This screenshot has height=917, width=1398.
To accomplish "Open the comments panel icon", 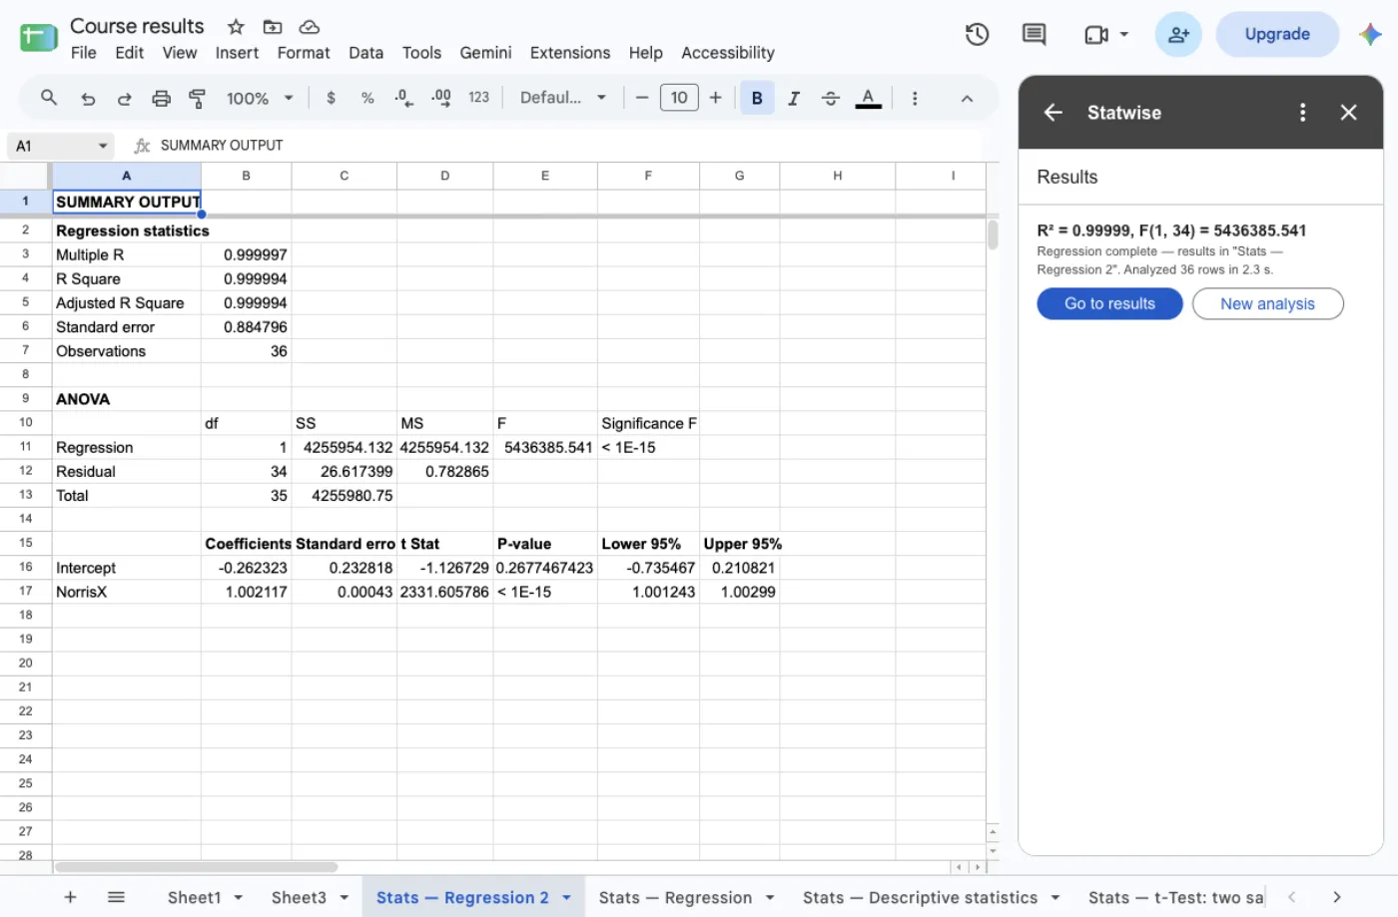I will coord(1034,34).
